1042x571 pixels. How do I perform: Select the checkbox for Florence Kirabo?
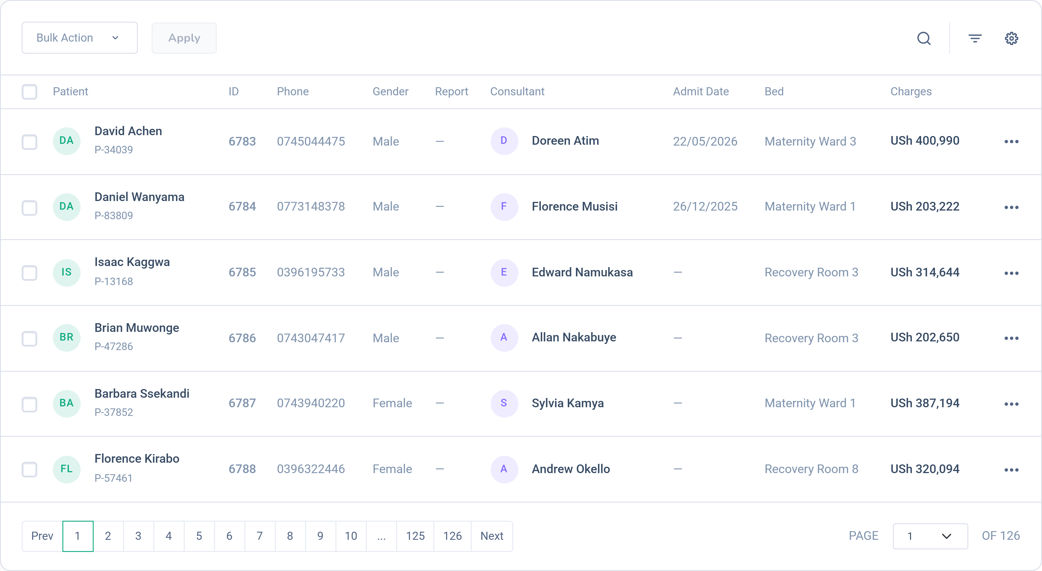tap(29, 470)
